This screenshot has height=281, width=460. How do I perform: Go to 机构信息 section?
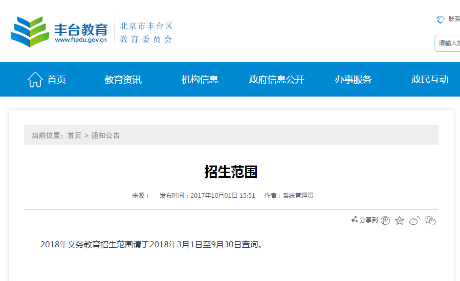click(x=200, y=80)
